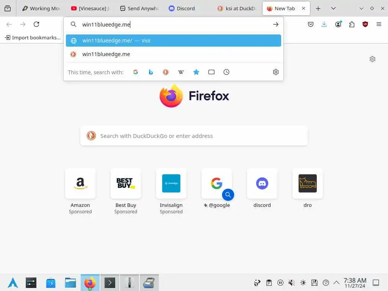The width and height of the screenshot is (388, 291).
Task: Open a new tab with plus button
Action: pyautogui.click(x=318, y=8)
